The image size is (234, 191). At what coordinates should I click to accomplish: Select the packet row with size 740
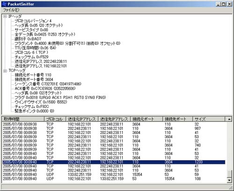coord(114,145)
